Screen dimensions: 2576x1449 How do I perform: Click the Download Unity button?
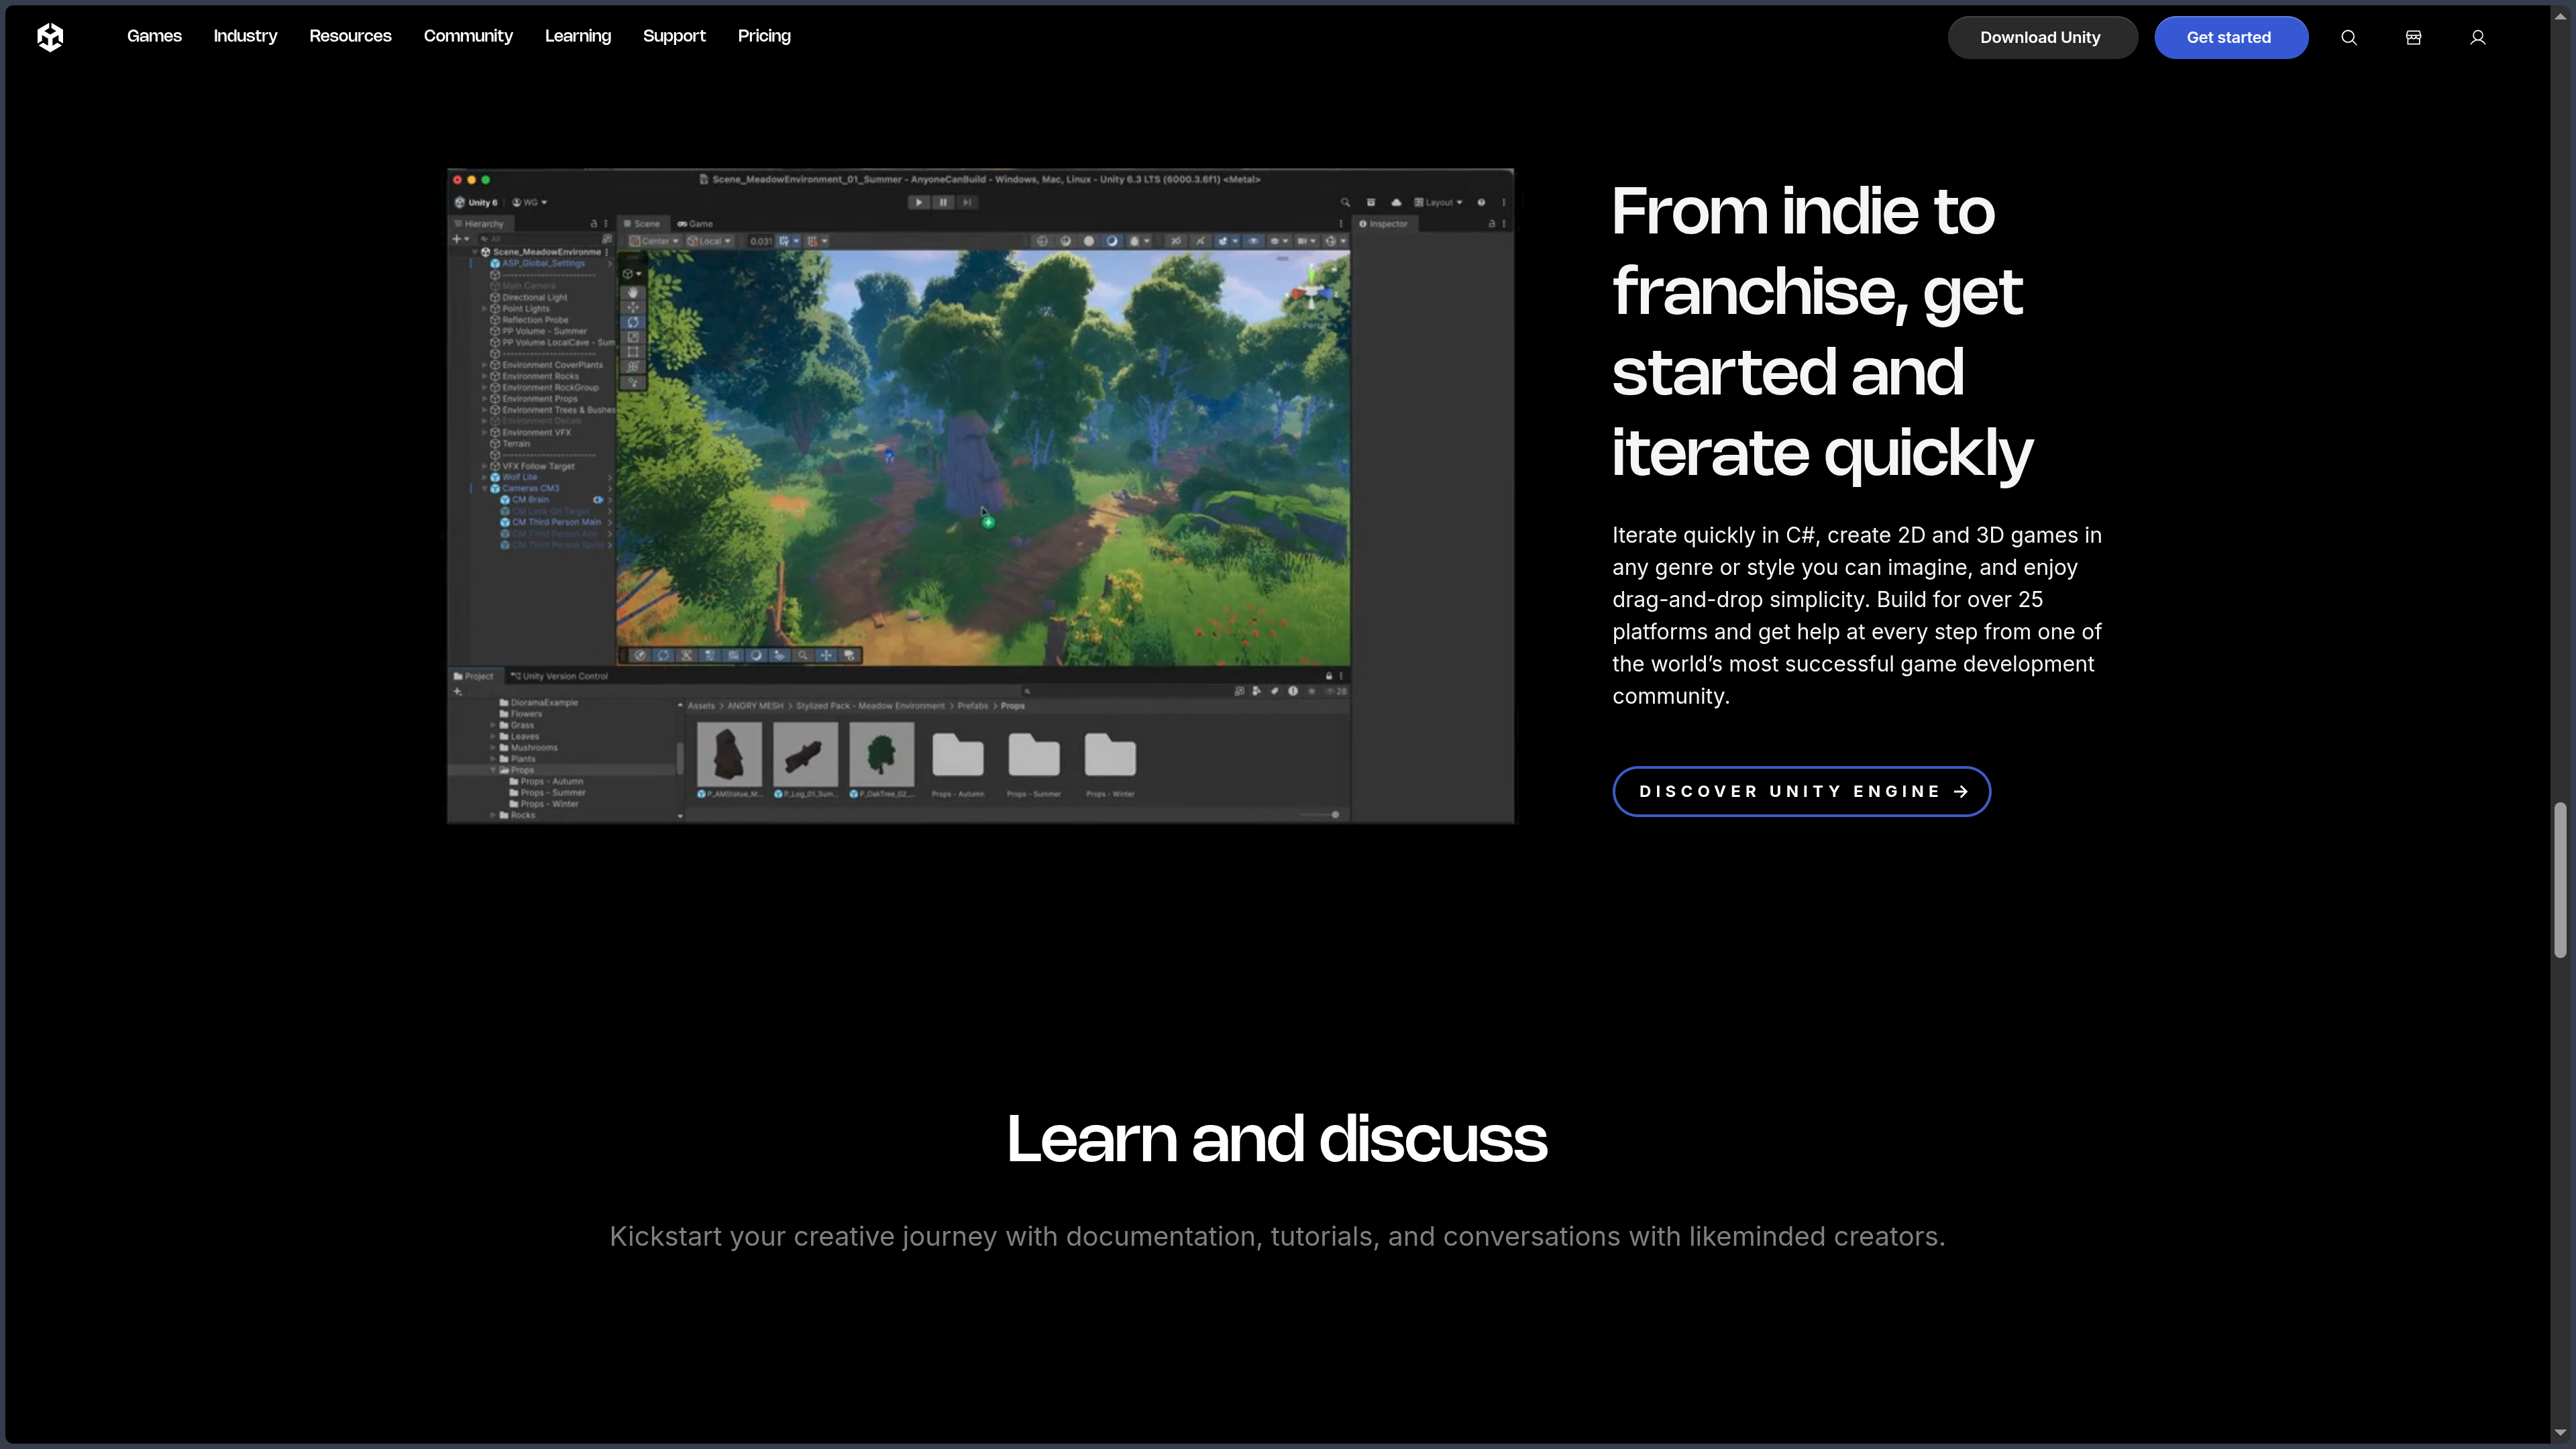click(x=2042, y=38)
